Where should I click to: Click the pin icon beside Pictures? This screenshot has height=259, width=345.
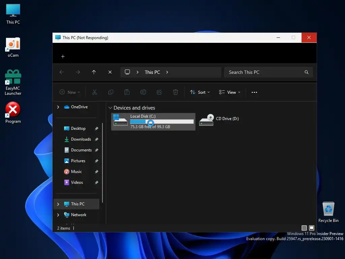point(96,161)
